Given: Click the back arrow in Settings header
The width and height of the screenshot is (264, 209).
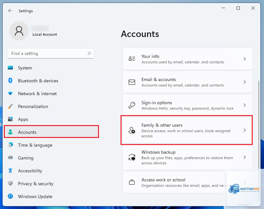Looking at the screenshot, I should point(10,11).
